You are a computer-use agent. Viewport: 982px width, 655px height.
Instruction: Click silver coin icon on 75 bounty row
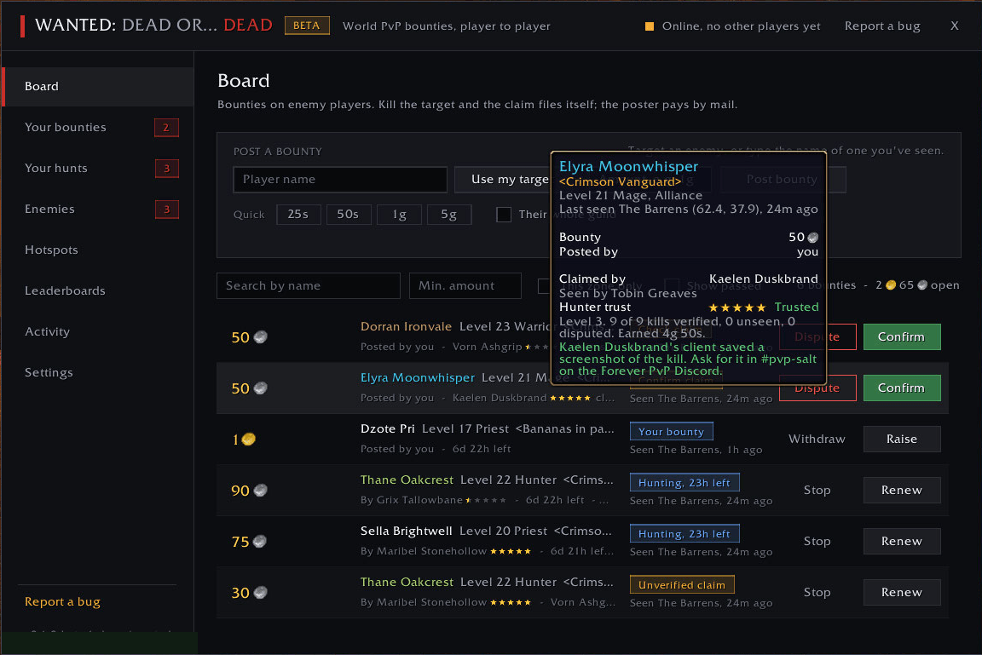click(259, 542)
